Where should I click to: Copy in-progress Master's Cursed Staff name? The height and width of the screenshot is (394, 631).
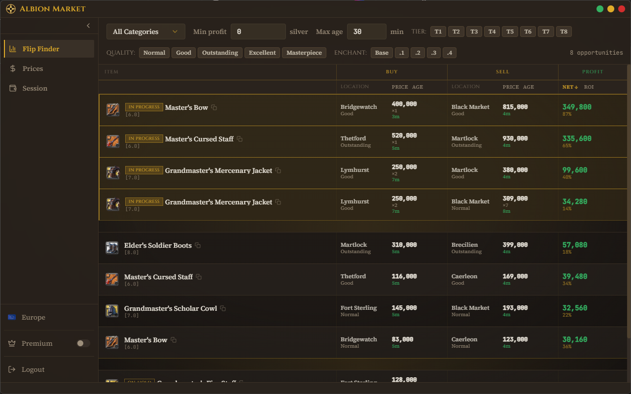[x=240, y=139]
